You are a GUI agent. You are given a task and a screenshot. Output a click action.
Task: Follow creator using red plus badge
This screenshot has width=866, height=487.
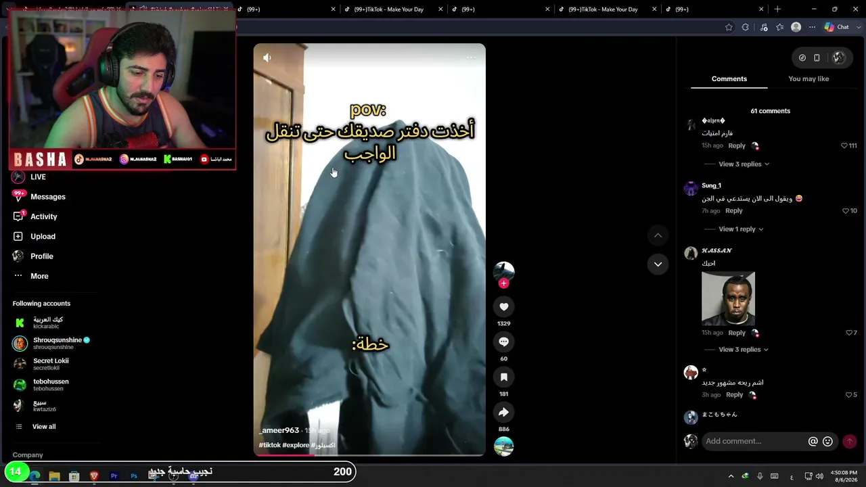point(503,283)
